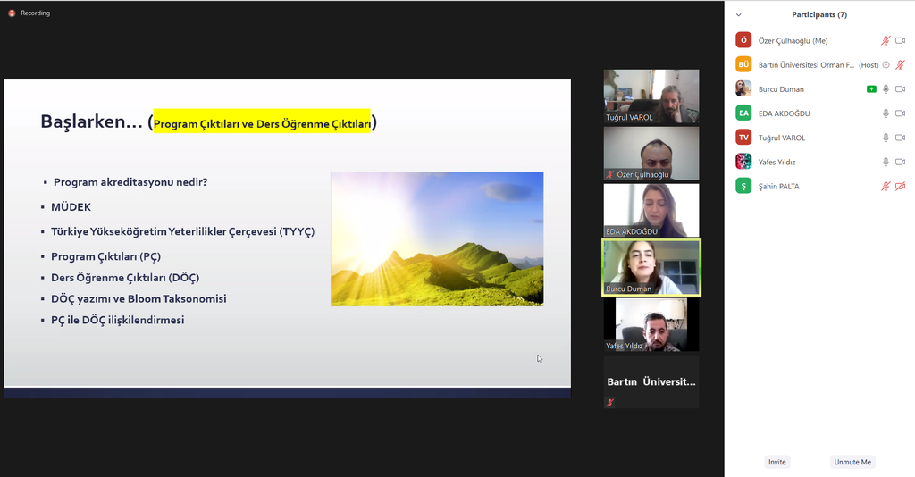Viewport: 915px width, 477px height.
Task: Select Burcu Duman in the participants list
Action: (x=782, y=89)
